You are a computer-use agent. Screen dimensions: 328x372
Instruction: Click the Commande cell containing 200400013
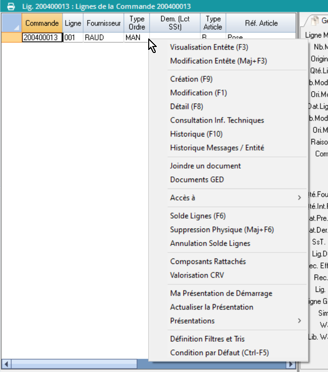42,37
